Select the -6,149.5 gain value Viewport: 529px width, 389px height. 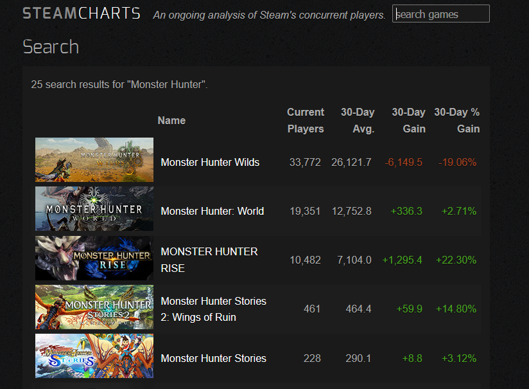[x=404, y=163]
